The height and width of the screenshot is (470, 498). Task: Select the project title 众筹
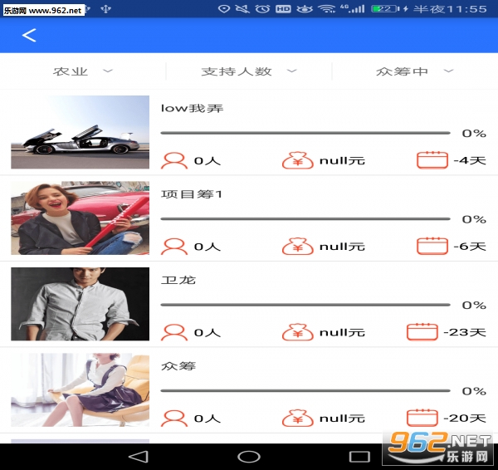(x=178, y=366)
